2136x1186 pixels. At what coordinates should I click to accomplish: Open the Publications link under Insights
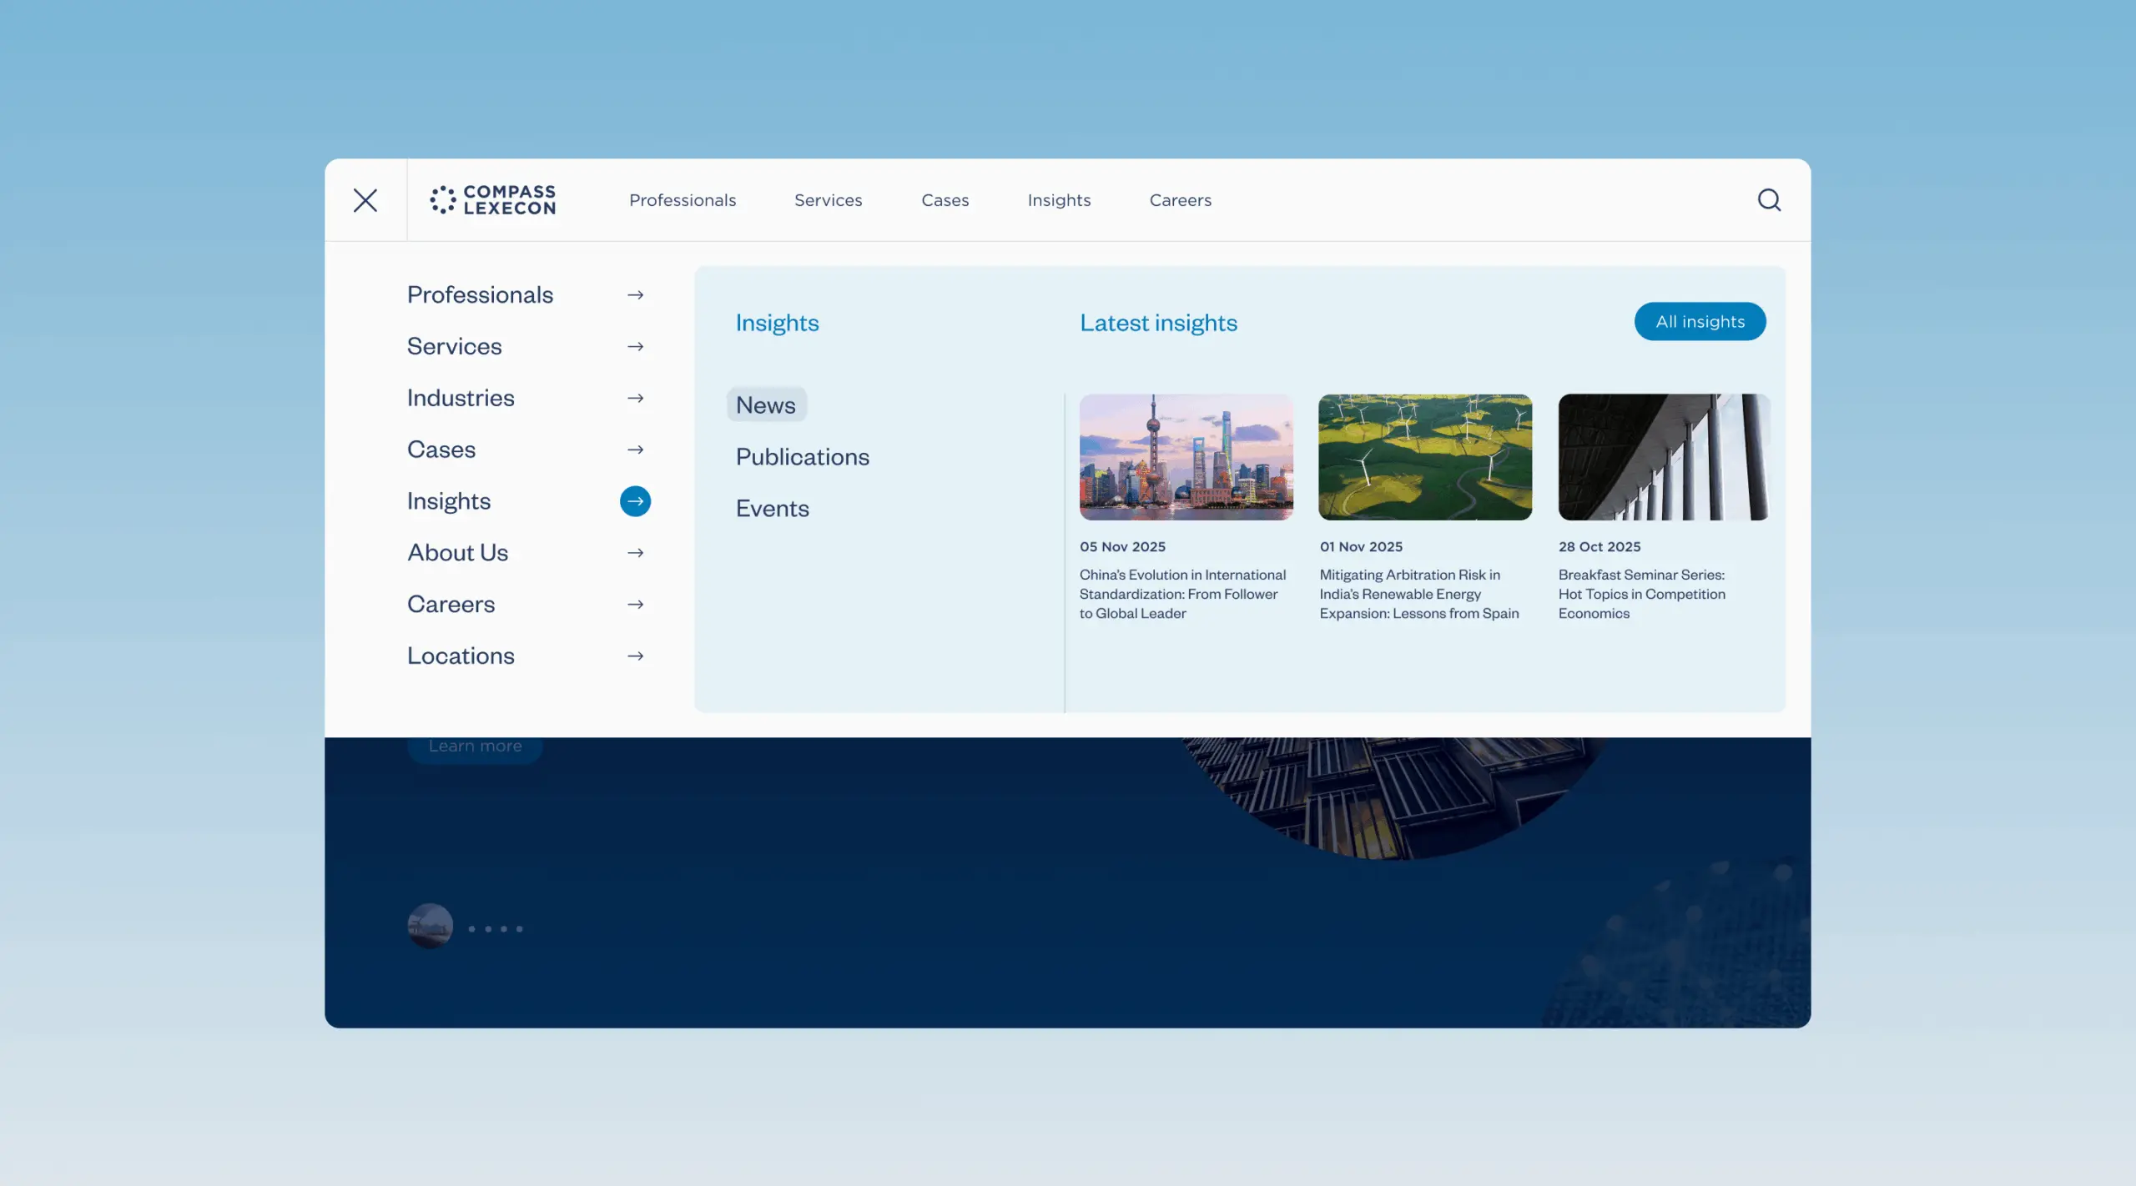(x=802, y=457)
